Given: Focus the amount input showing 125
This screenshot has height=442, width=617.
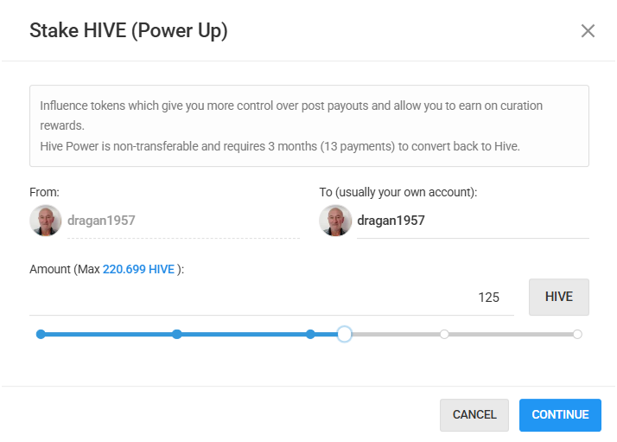Looking at the screenshot, I should point(271,298).
